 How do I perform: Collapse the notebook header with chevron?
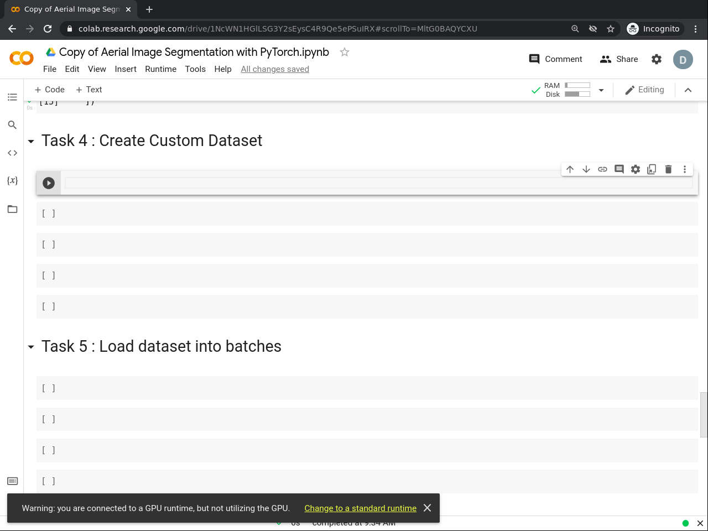pyautogui.click(x=688, y=90)
